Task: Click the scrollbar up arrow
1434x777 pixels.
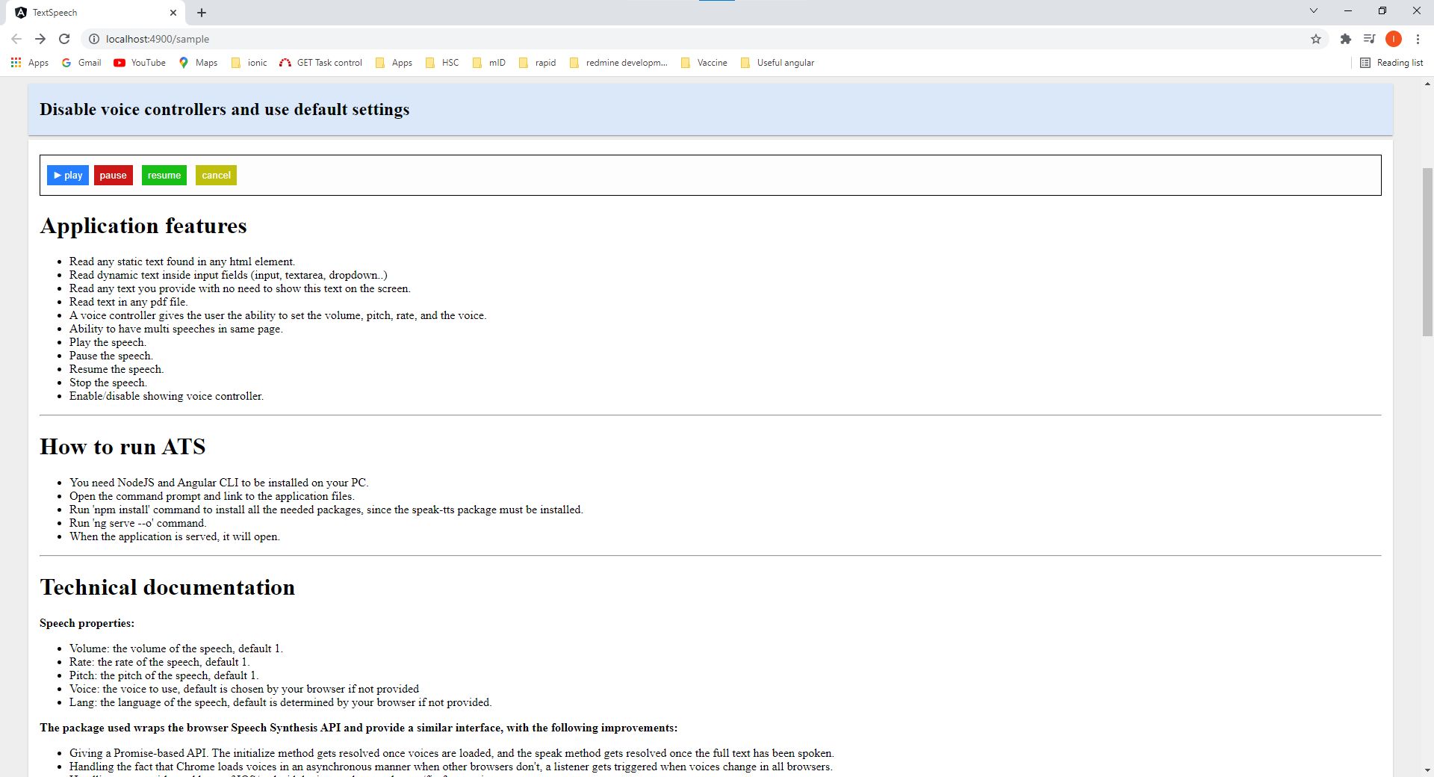Action: click(x=1427, y=84)
